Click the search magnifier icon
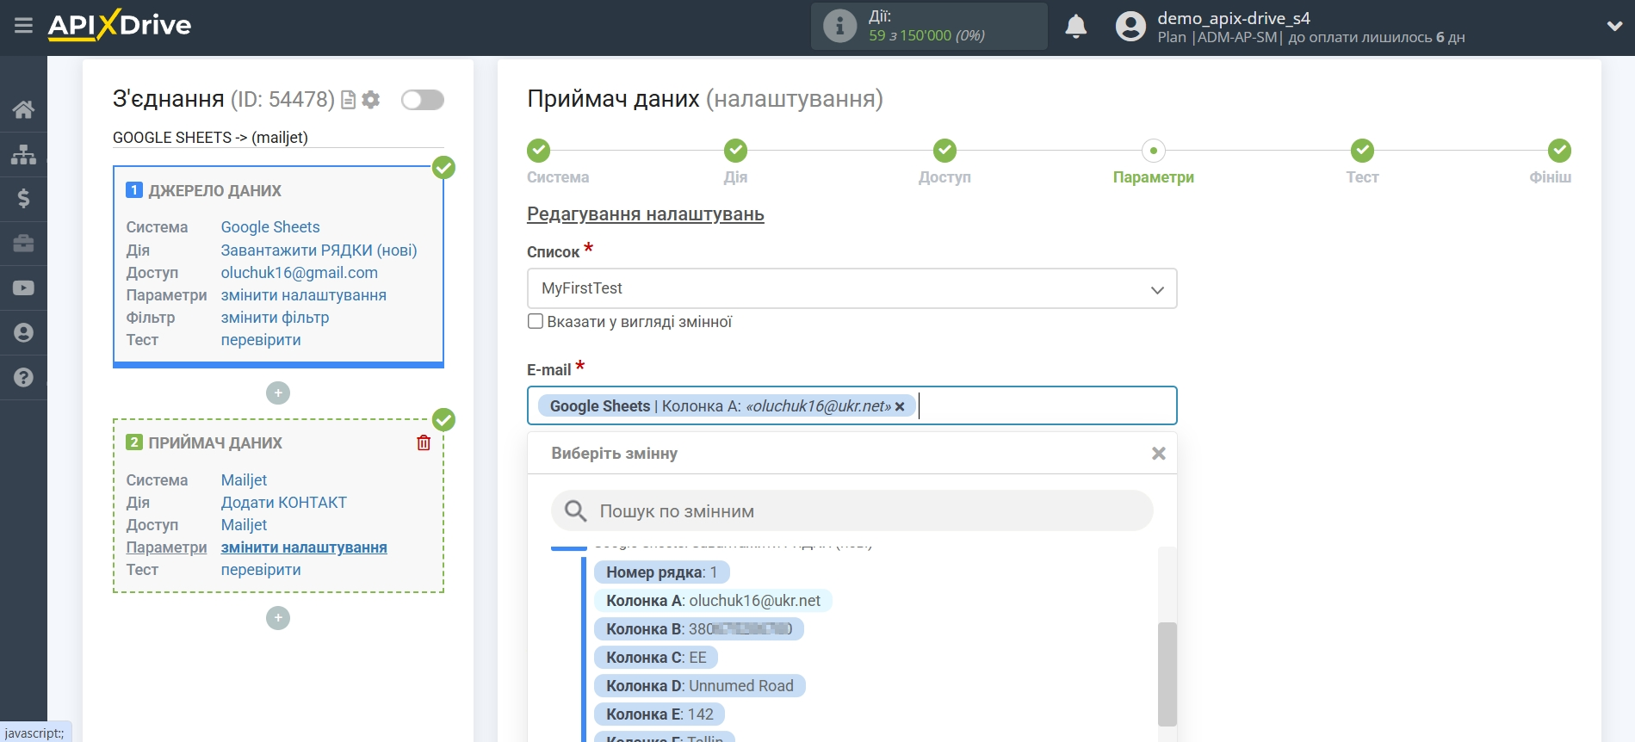The height and width of the screenshot is (742, 1635). coord(575,511)
